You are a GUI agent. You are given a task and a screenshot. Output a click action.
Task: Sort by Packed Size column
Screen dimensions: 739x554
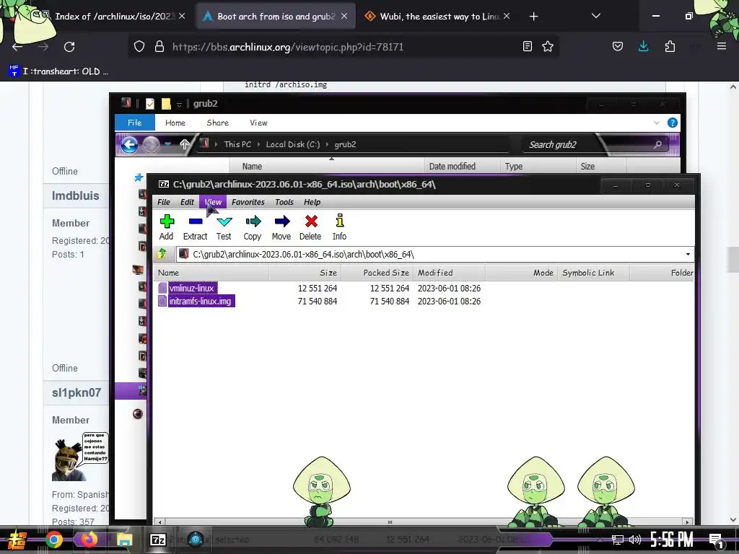tap(377, 273)
